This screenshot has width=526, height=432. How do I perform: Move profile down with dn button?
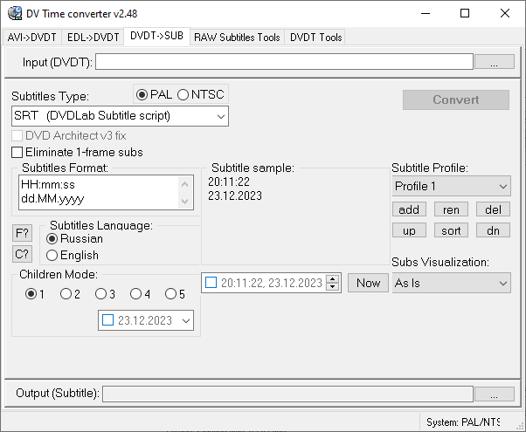[x=493, y=230]
